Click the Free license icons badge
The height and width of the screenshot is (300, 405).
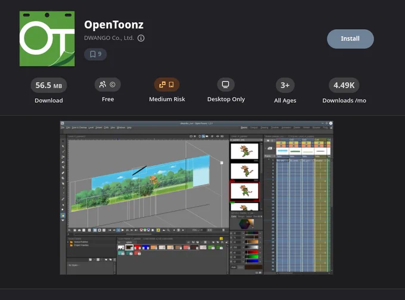click(108, 85)
